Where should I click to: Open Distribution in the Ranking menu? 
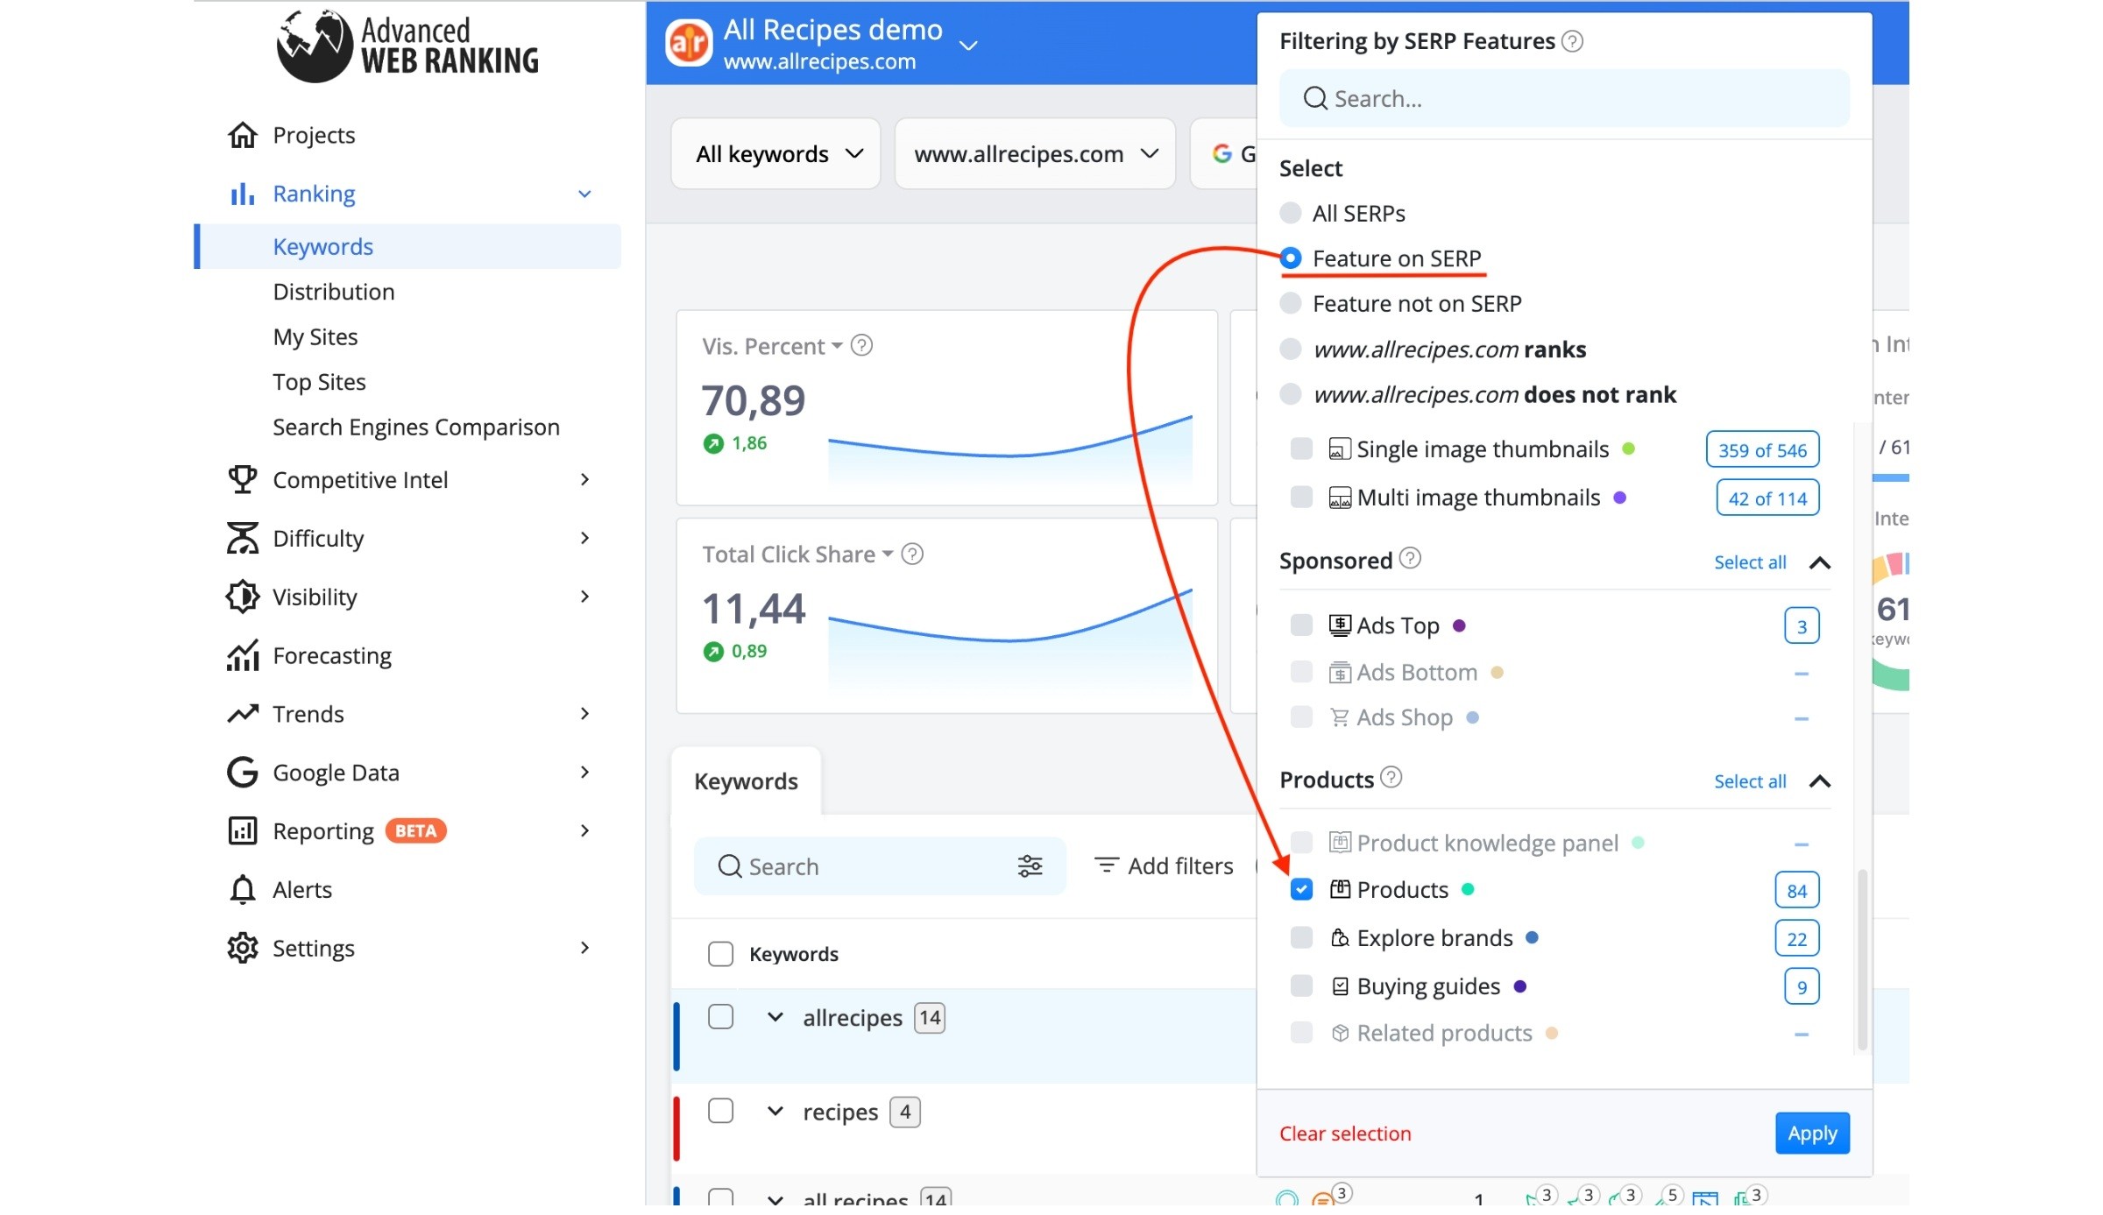click(334, 293)
